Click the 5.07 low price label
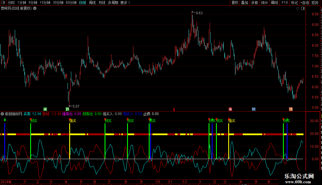This screenshot has height=185, width=322. [x=76, y=106]
